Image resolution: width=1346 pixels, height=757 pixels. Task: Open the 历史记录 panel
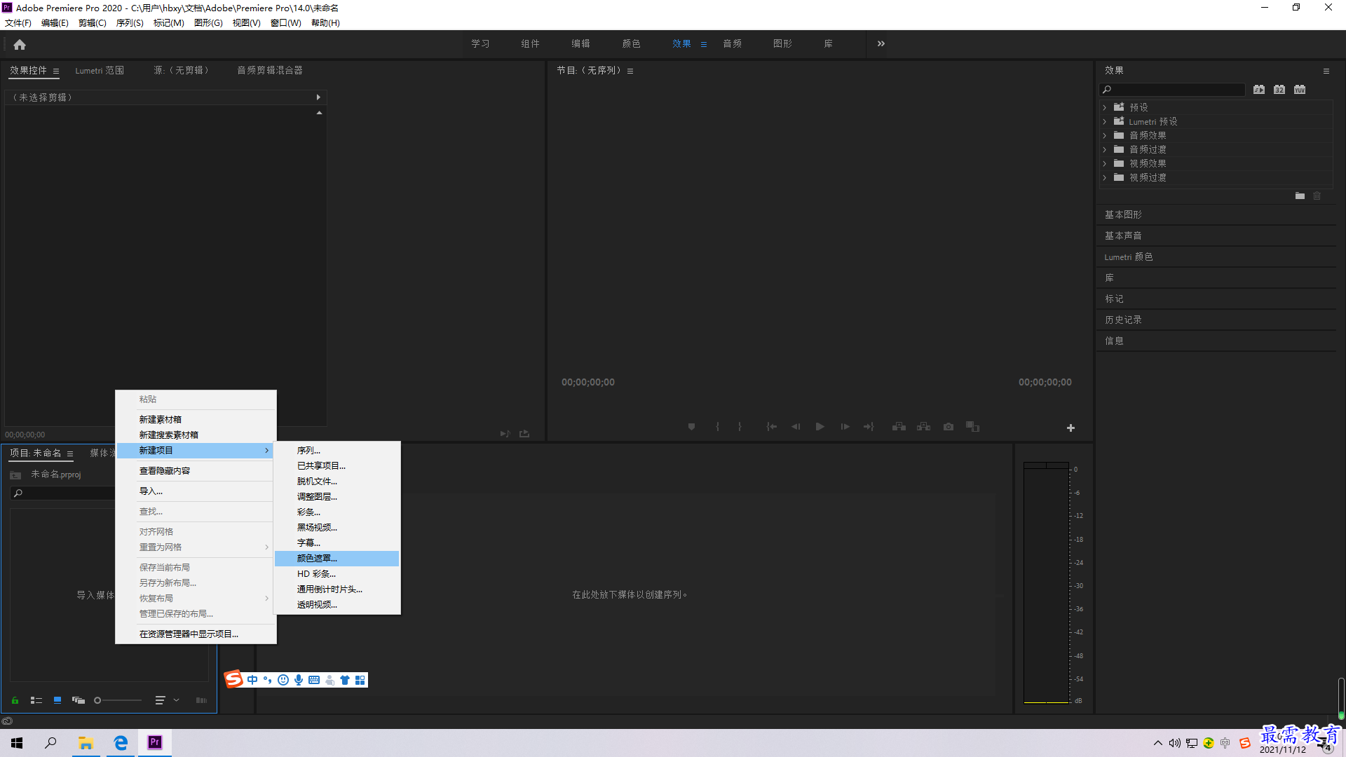[x=1123, y=320]
